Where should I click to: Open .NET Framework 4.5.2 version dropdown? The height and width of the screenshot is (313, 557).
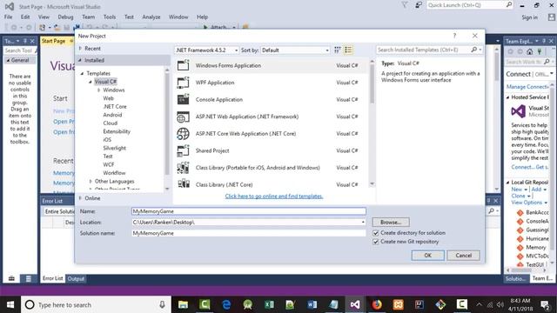coord(206,50)
